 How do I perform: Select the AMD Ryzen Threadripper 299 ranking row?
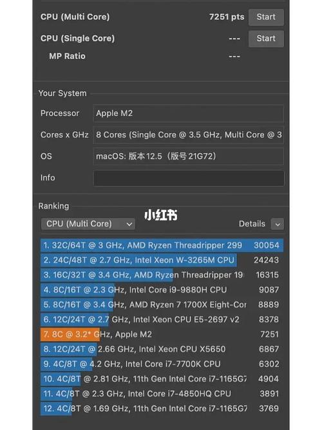[x=162, y=245]
